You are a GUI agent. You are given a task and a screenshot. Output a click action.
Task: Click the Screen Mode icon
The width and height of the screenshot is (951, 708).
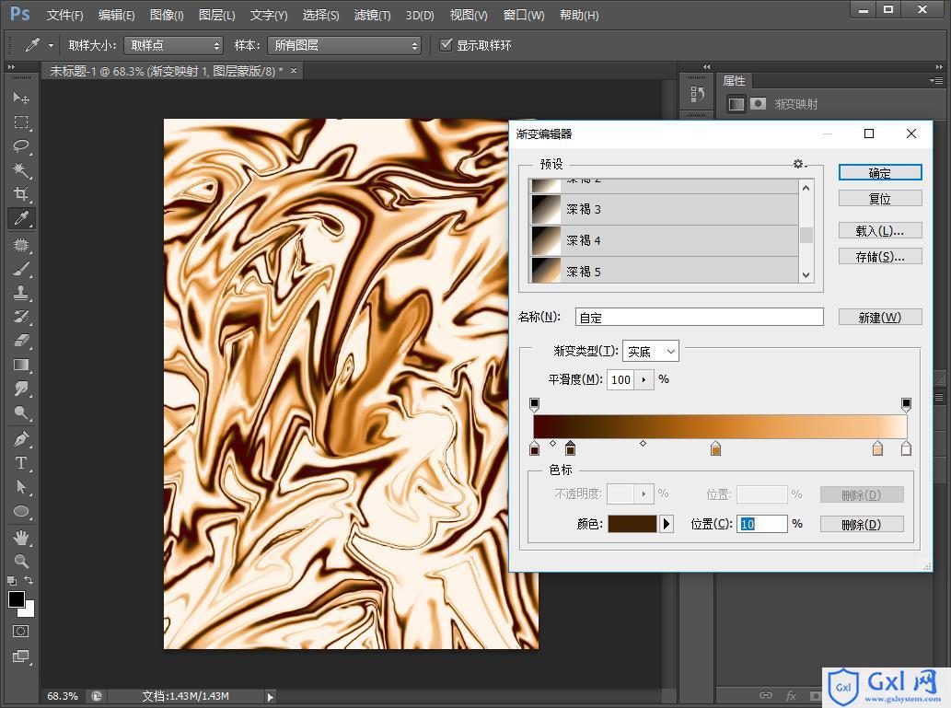(x=20, y=656)
